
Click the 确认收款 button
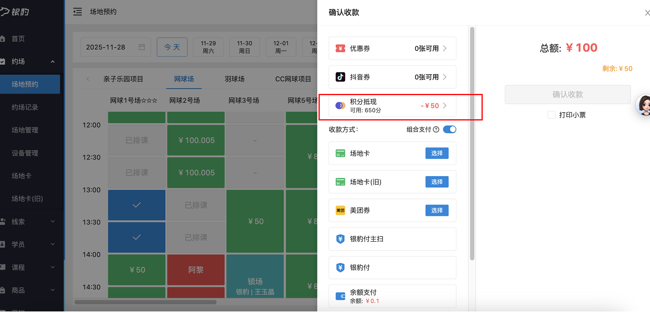[x=568, y=94]
